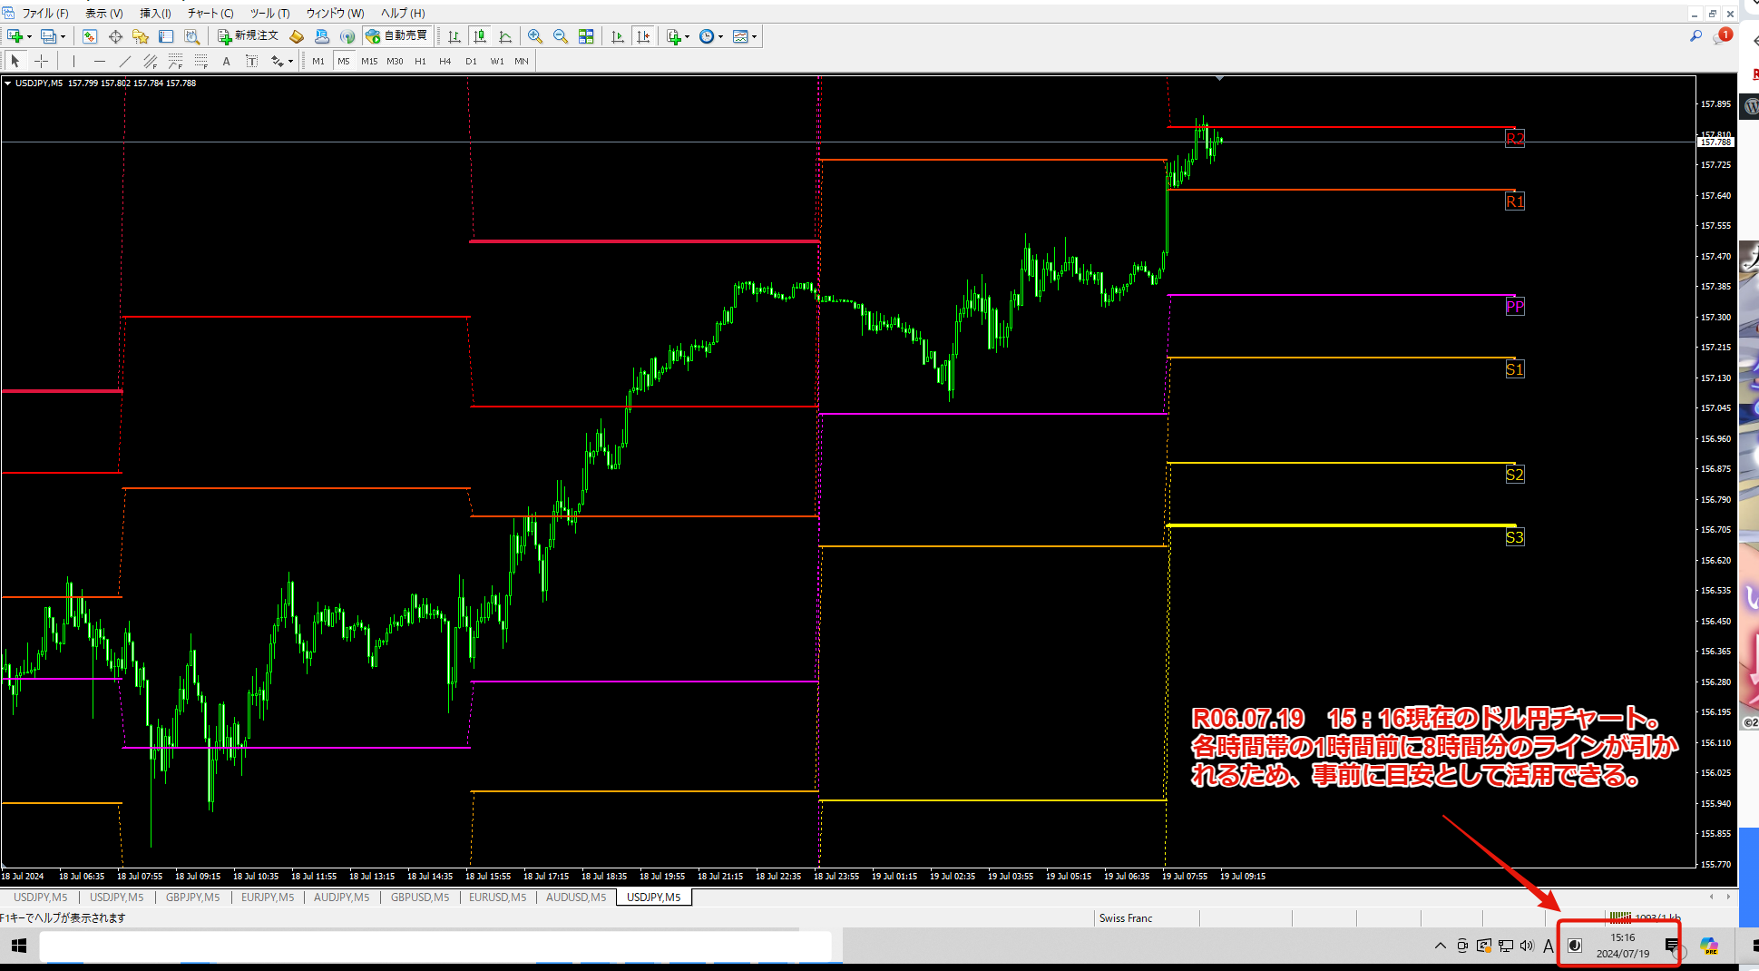Open the ヘルプ (H) menu

pos(403,14)
